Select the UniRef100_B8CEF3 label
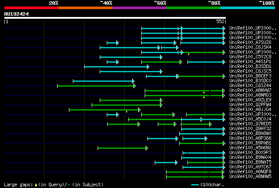The height and width of the screenshot is (188, 279). point(250,76)
